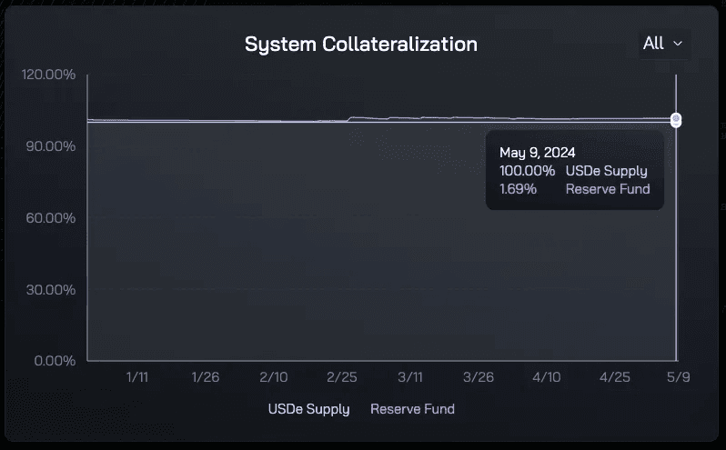This screenshot has height=450, width=726.
Task: Click the 4/10 date label on x-axis
Action: coord(547,377)
